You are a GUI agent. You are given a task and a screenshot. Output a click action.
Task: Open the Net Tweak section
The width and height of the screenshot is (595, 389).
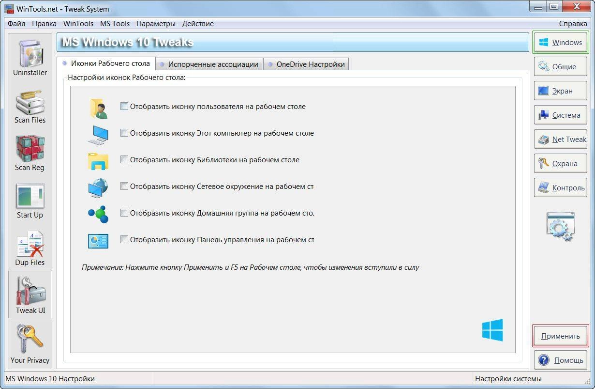point(560,139)
